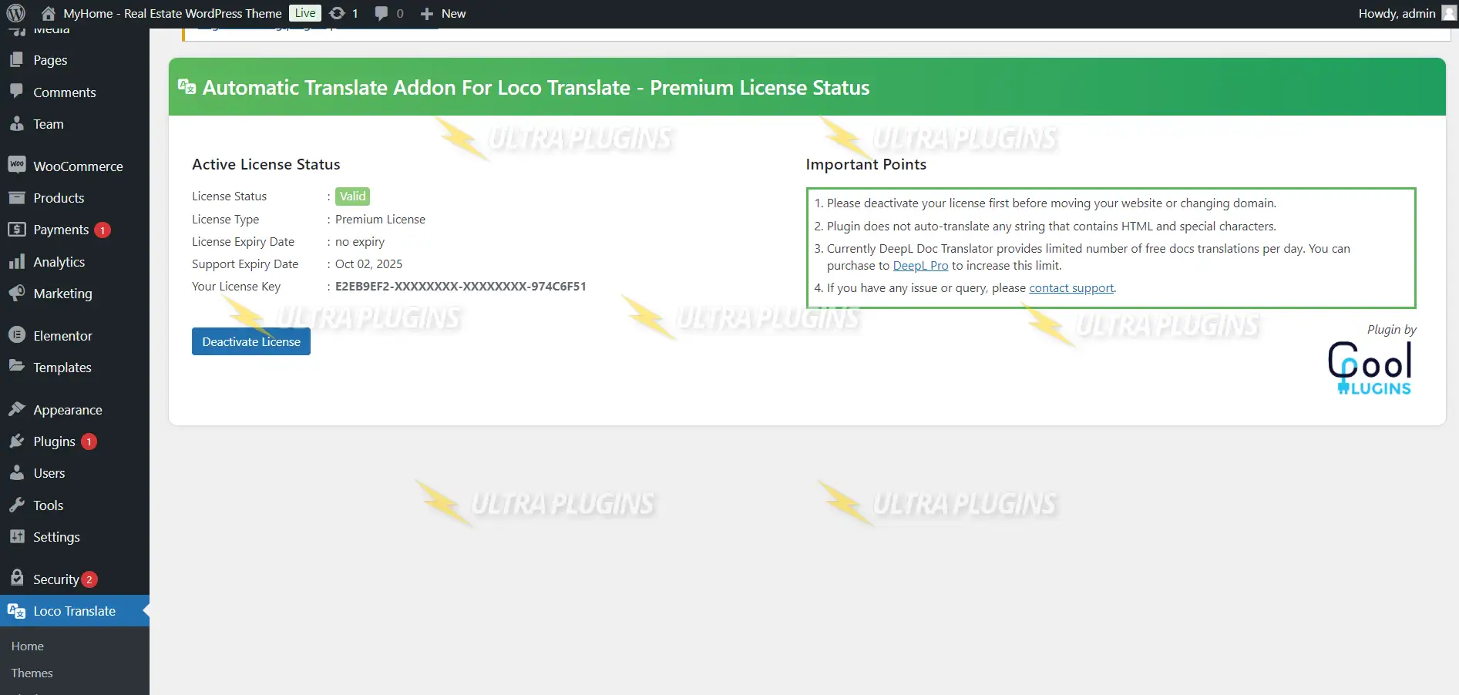This screenshot has height=695, width=1459.
Task: Click the Cool Plugins logo
Action: (1370, 368)
